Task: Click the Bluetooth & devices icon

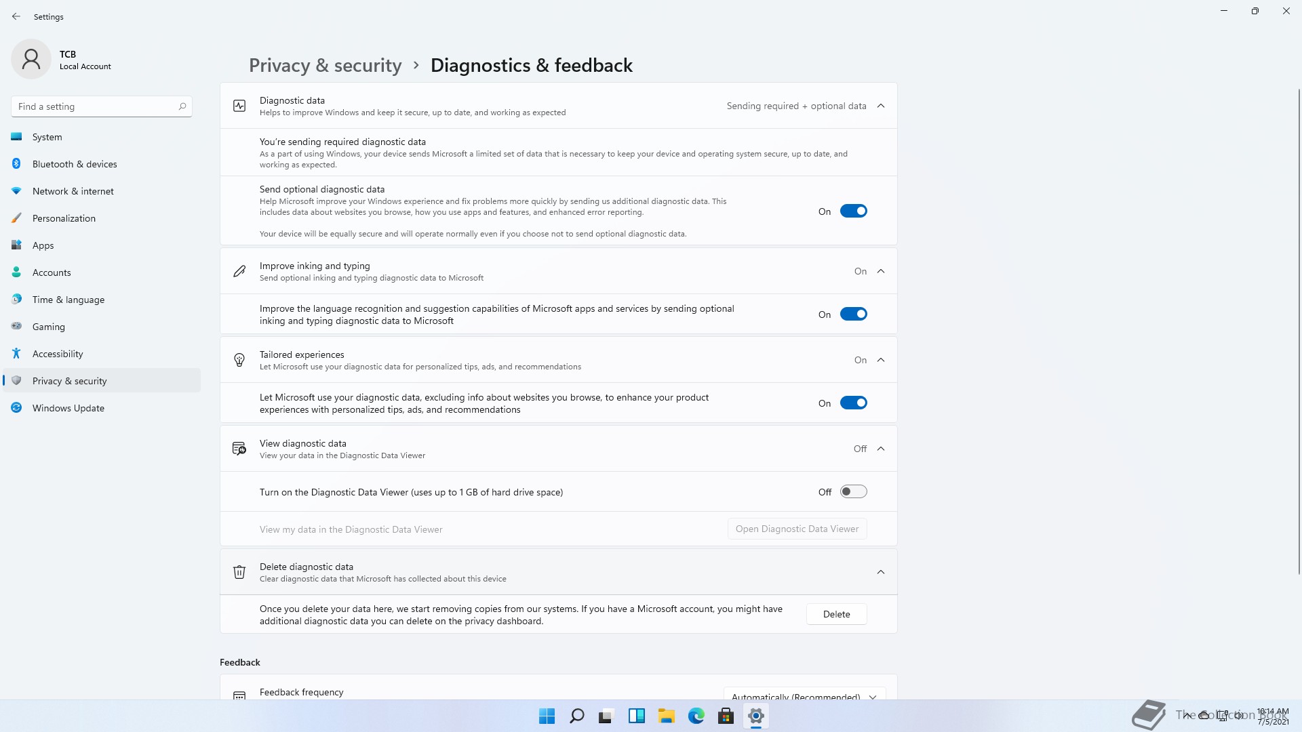Action: point(16,164)
